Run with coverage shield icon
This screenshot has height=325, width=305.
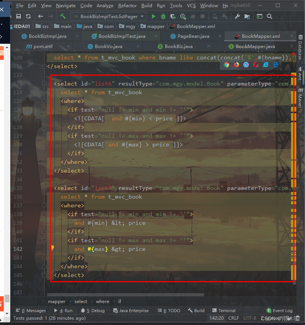pos(173,16)
